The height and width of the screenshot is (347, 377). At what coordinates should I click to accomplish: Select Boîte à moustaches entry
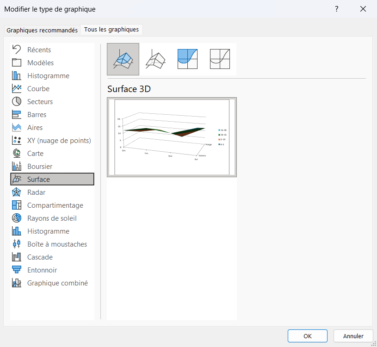[57, 244]
